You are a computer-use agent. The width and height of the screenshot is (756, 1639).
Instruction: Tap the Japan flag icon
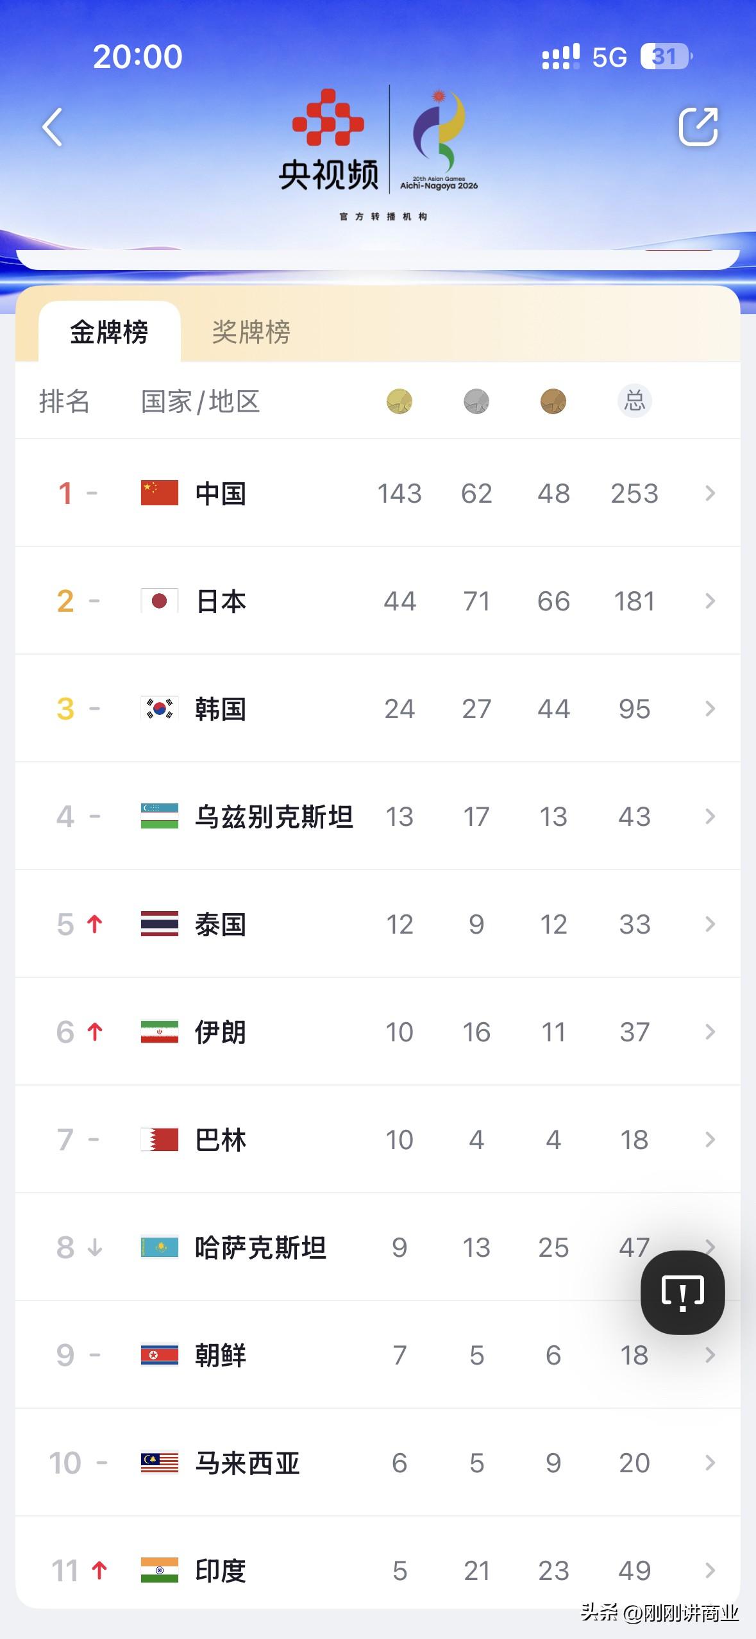(160, 601)
